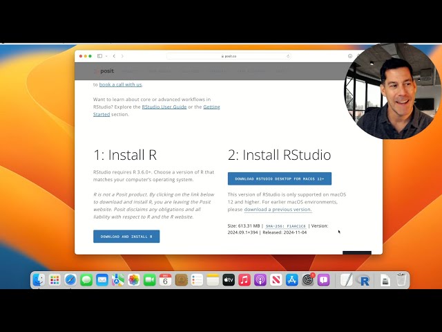Launch Apple TV from the Dock
442x332 pixels.
coord(229,280)
